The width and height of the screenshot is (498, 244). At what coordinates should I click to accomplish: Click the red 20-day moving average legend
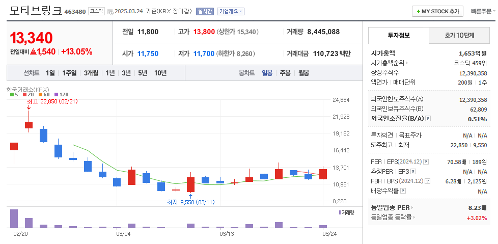[29, 94]
